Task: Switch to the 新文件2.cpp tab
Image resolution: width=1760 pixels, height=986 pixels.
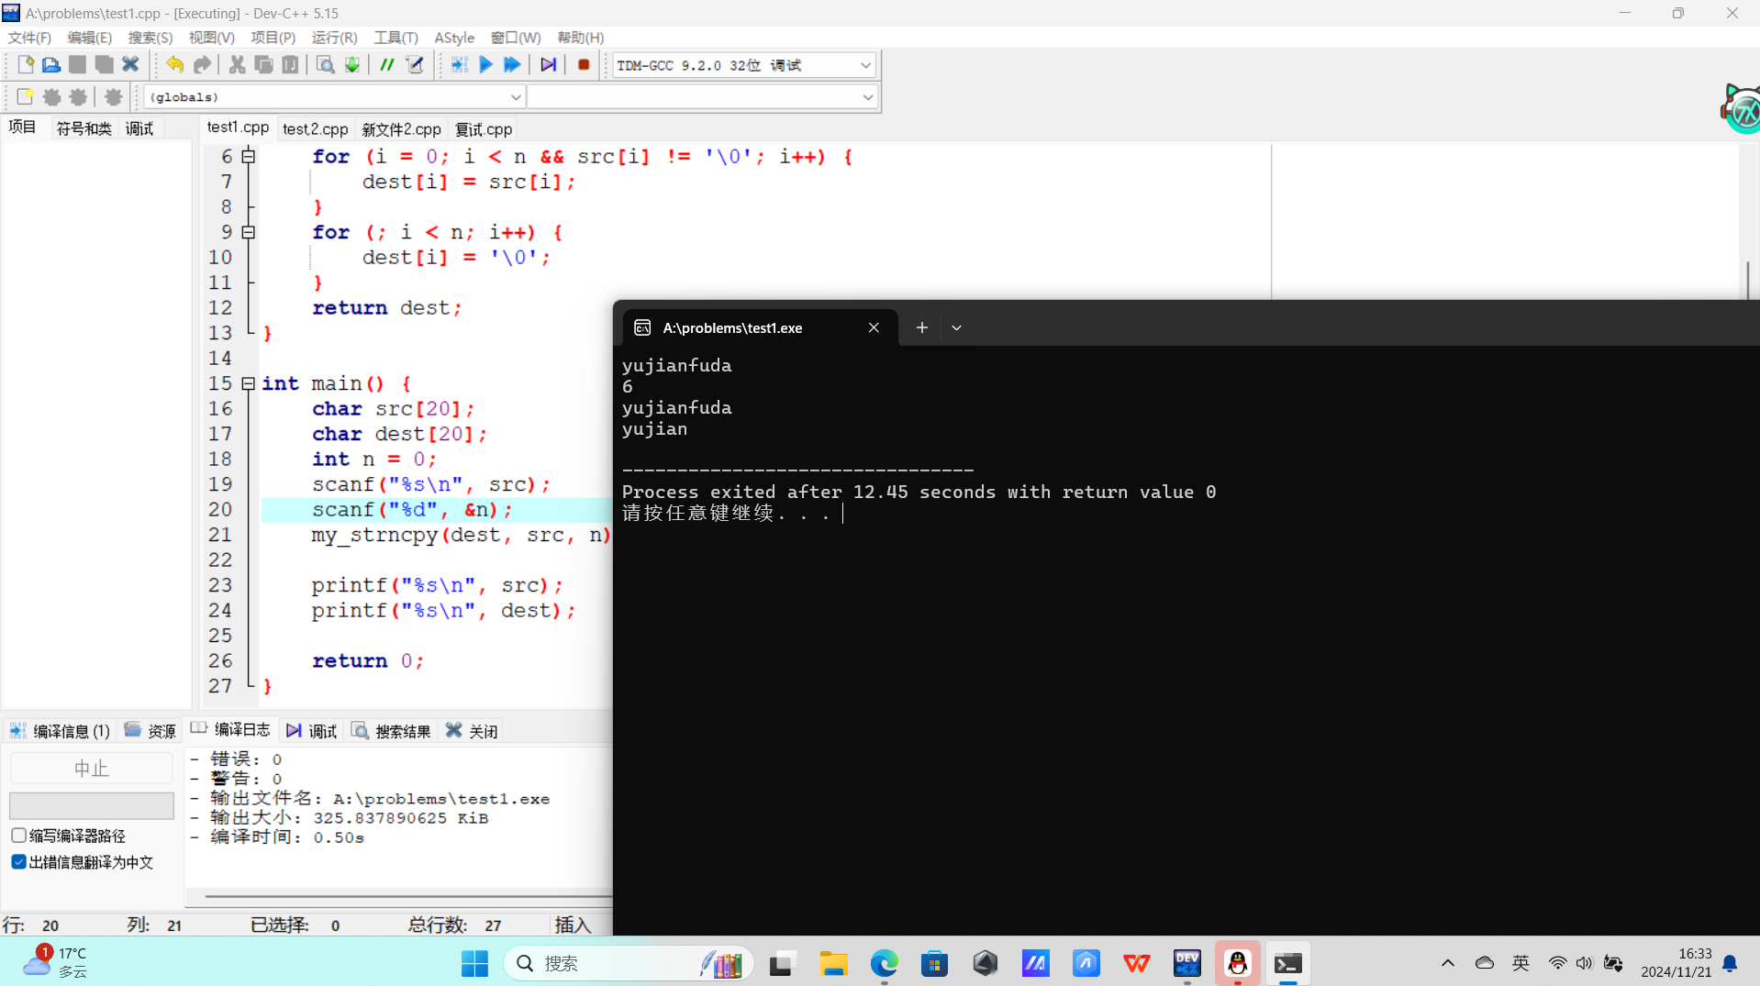Action: [401, 129]
